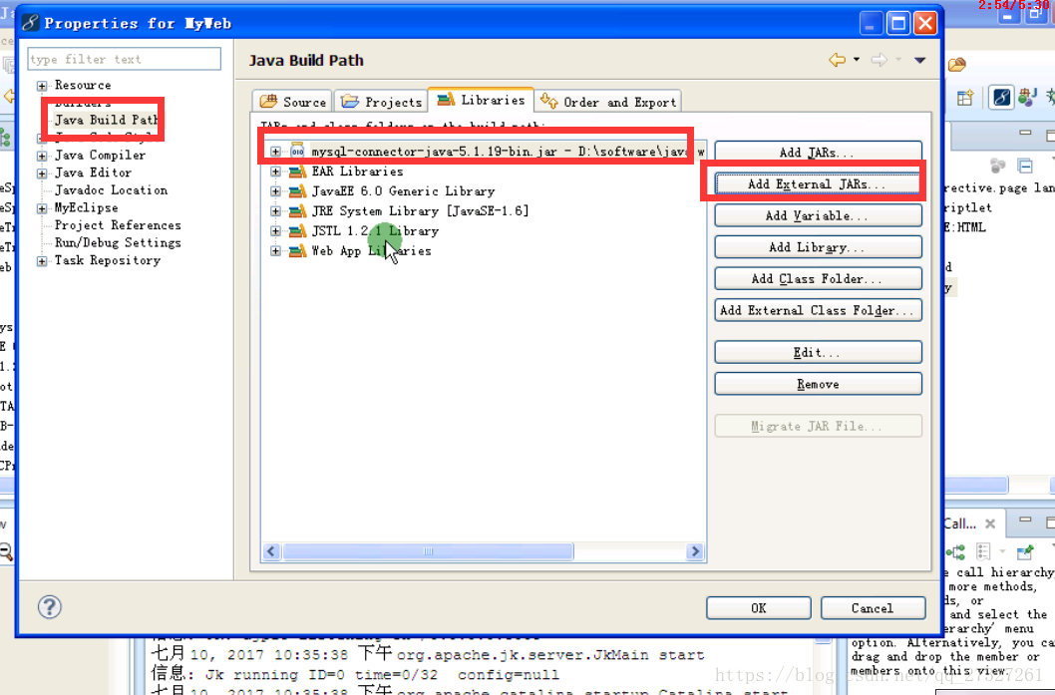Confirm the dialog with OK
1055x695 pixels.
[x=758, y=607]
